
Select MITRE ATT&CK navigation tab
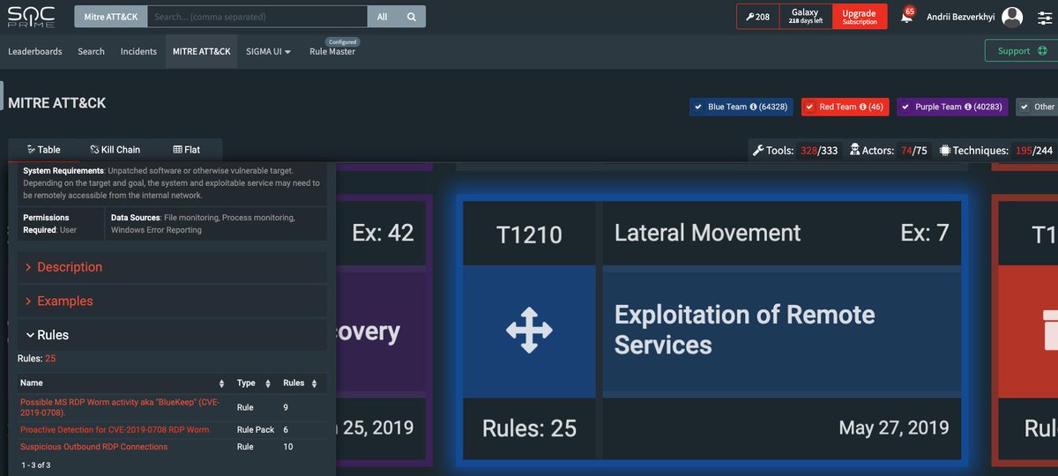[201, 51]
